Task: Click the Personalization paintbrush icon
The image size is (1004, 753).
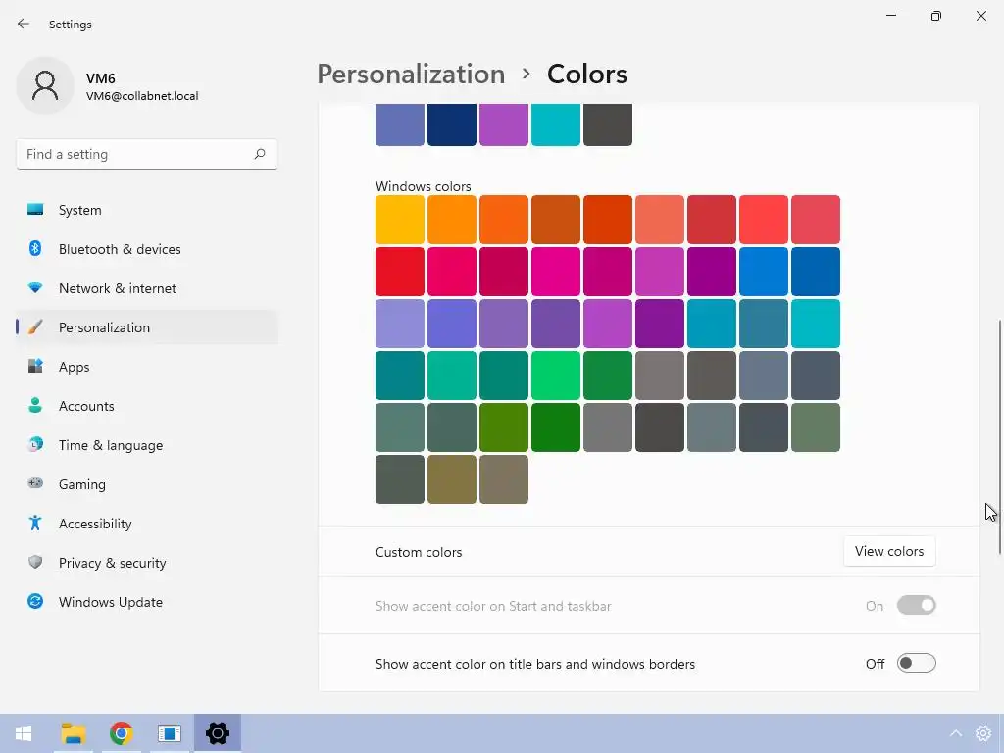Action: coord(35,327)
